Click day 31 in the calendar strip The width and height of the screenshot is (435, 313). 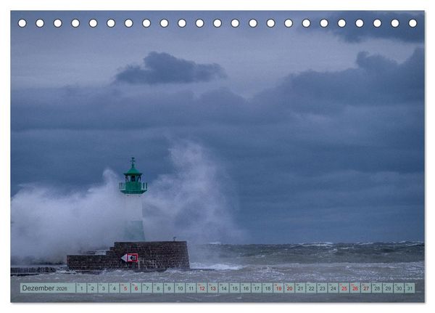(410, 288)
